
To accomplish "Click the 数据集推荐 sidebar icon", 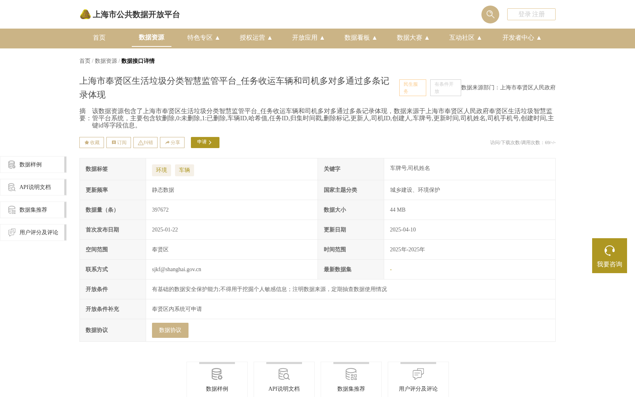I will coord(12,210).
